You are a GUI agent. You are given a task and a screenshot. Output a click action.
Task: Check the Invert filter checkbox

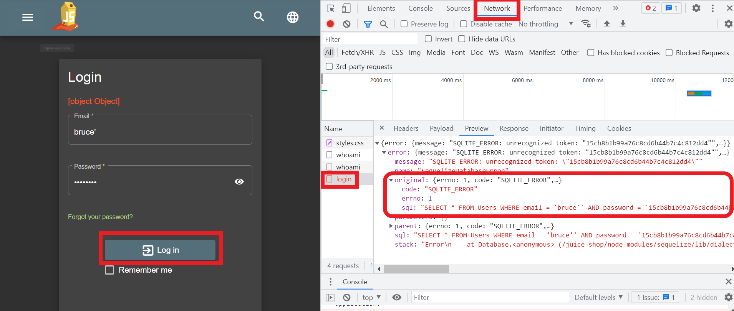tap(428, 39)
